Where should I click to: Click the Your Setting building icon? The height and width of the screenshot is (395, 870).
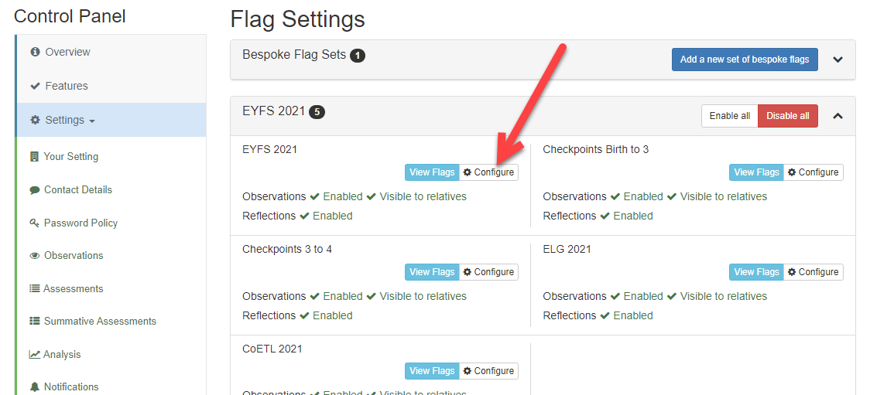coord(34,156)
